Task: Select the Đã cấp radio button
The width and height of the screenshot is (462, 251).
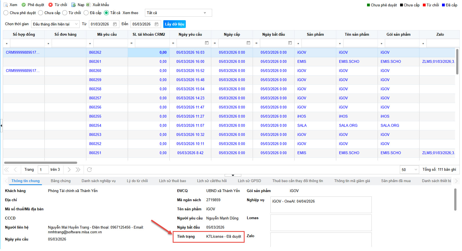Action: pyautogui.click(x=86, y=13)
